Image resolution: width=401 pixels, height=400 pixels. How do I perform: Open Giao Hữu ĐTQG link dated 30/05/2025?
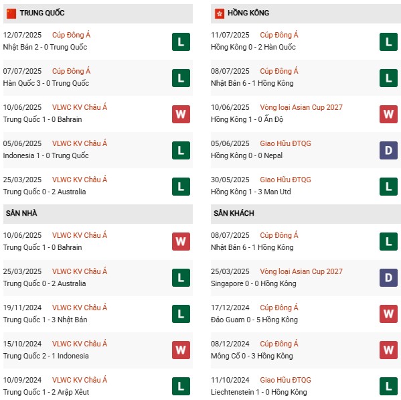click(285, 180)
